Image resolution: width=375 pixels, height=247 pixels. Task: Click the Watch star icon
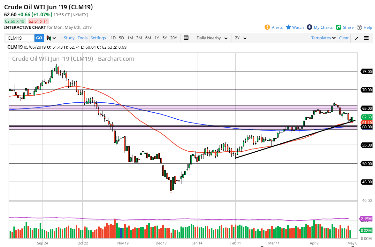click(x=288, y=27)
